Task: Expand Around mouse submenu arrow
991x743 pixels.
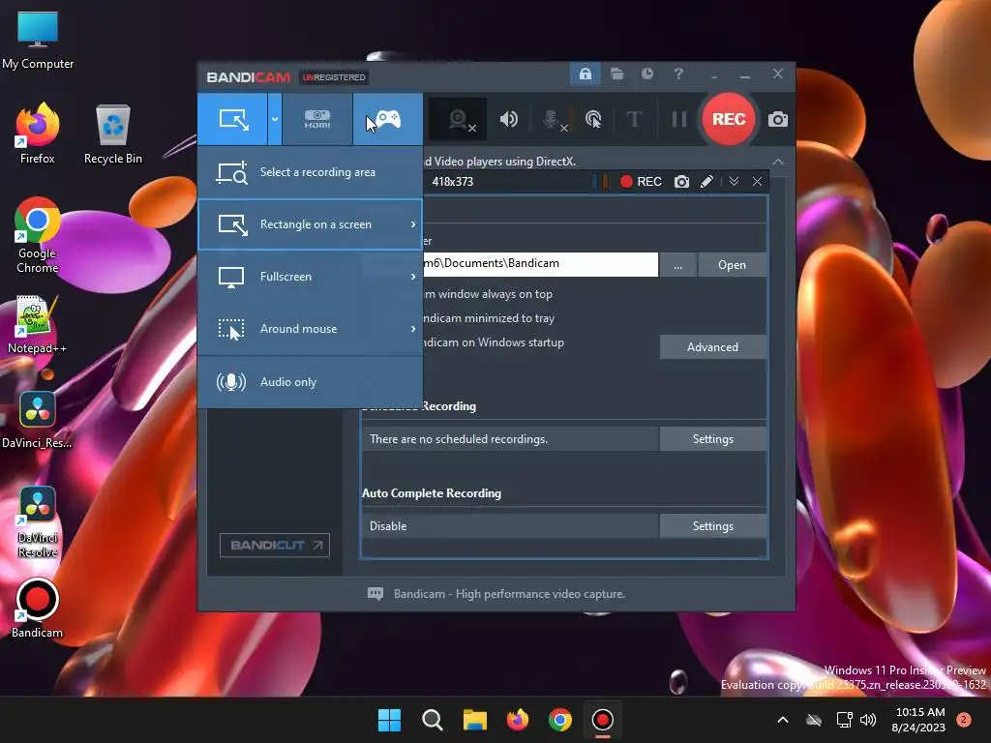Action: (x=412, y=329)
